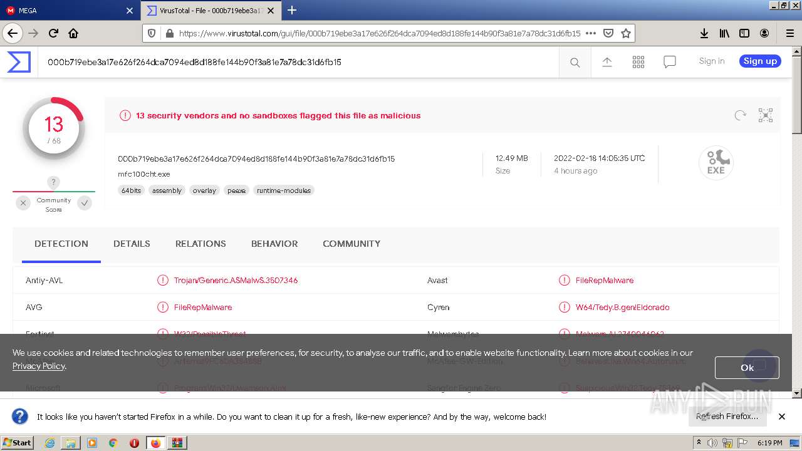Reload the current page
This screenshot has width=802, height=451.
tap(53, 33)
